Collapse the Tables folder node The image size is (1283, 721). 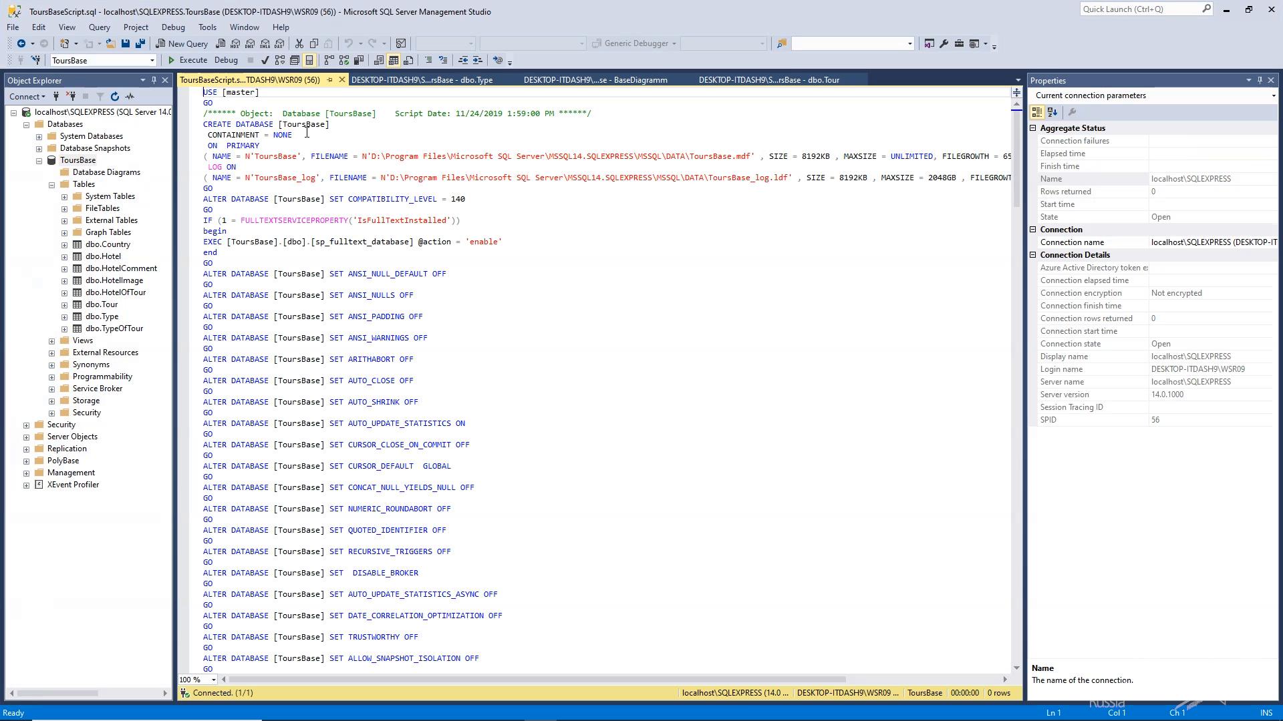pyautogui.click(x=52, y=184)
